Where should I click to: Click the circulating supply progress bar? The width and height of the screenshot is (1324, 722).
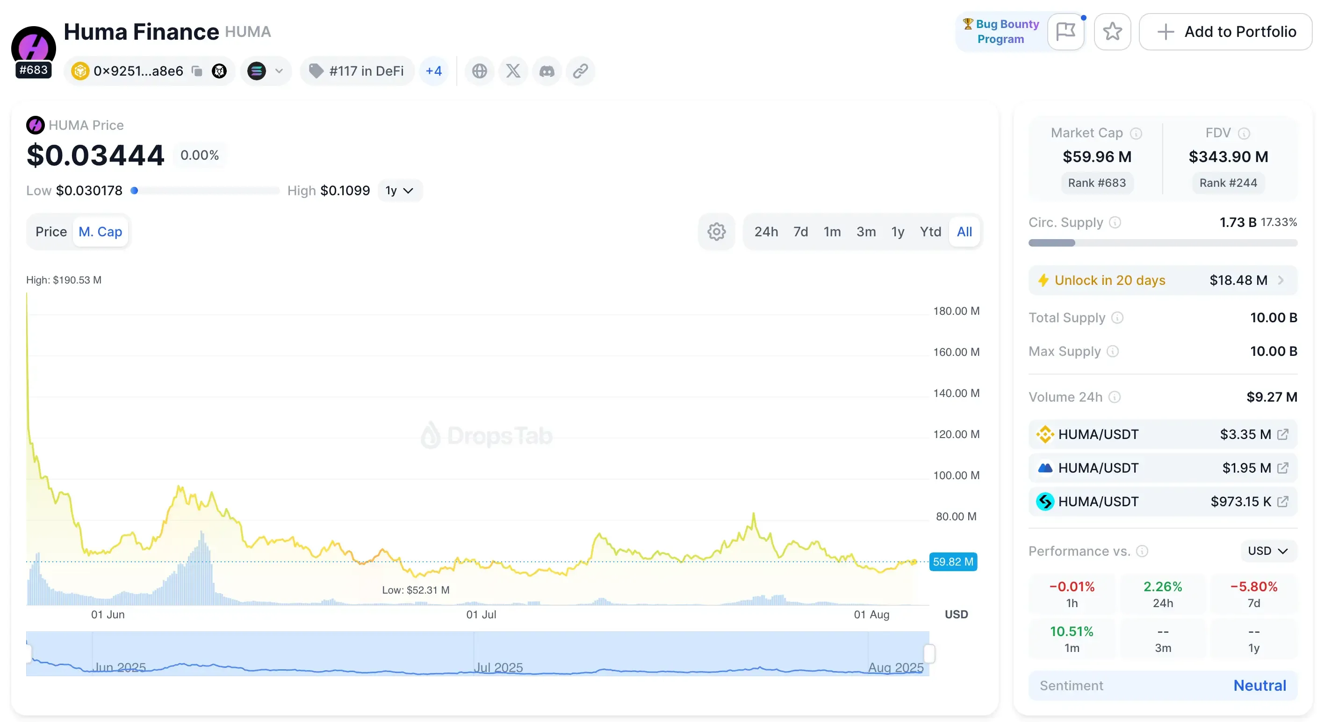[1163, 243]
